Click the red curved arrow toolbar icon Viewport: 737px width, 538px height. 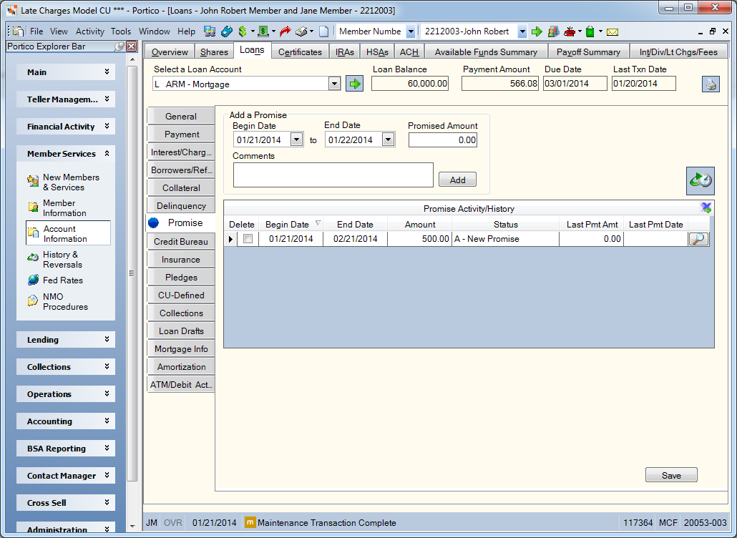click(285, 31)
